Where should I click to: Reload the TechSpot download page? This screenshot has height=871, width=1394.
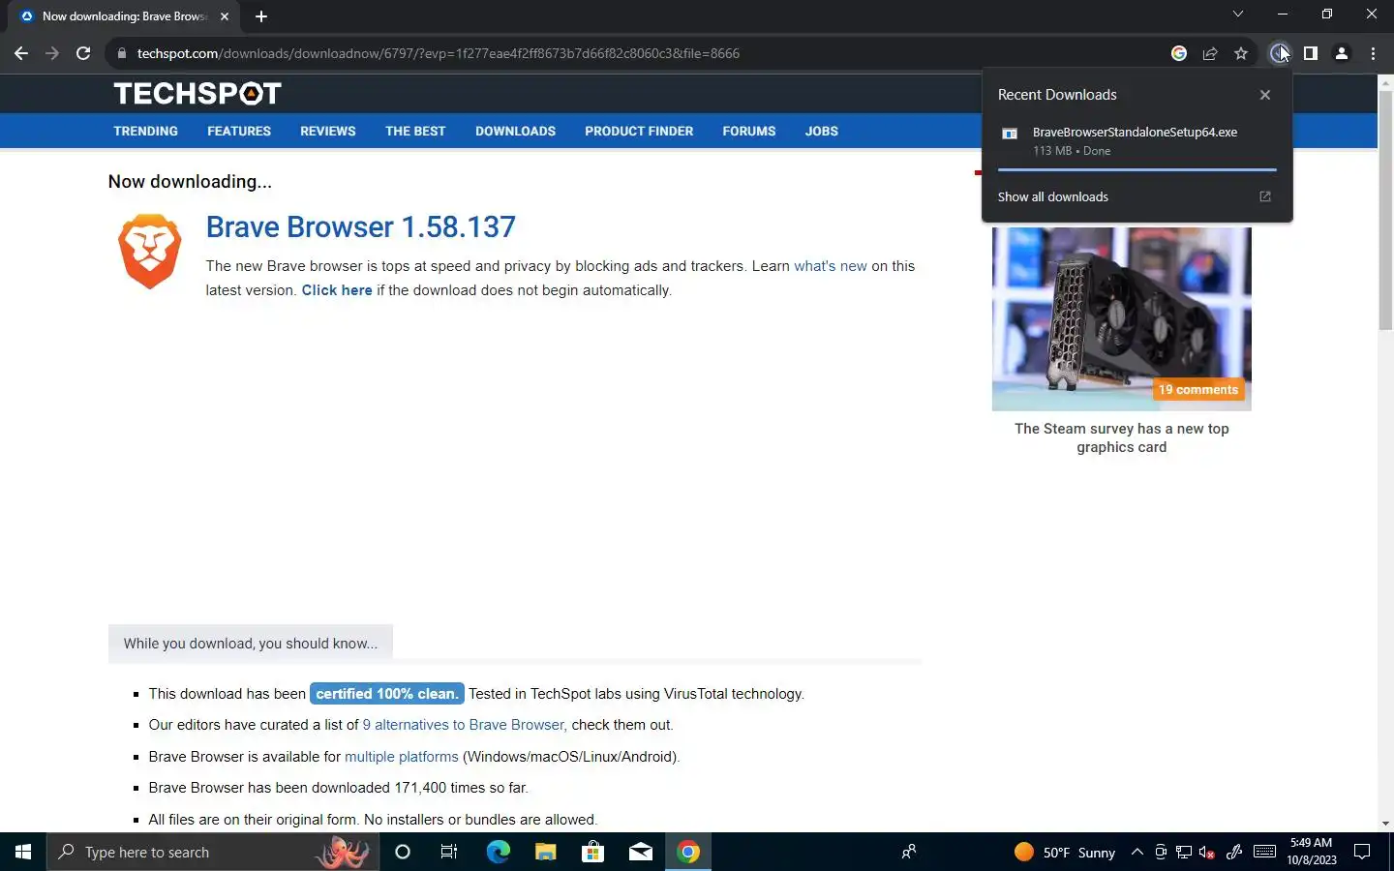(83, 53)
